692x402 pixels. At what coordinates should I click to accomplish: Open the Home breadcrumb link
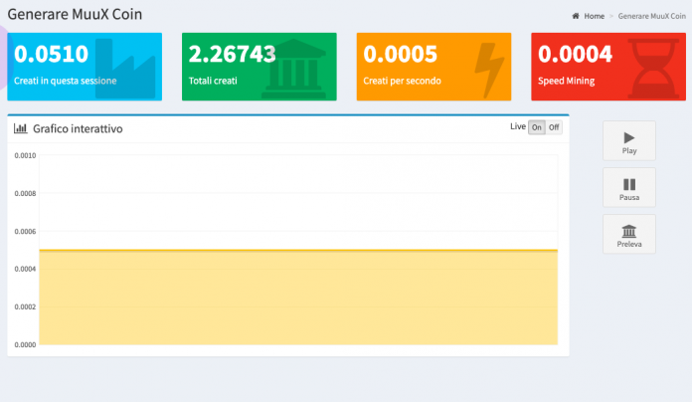point(594,17)
